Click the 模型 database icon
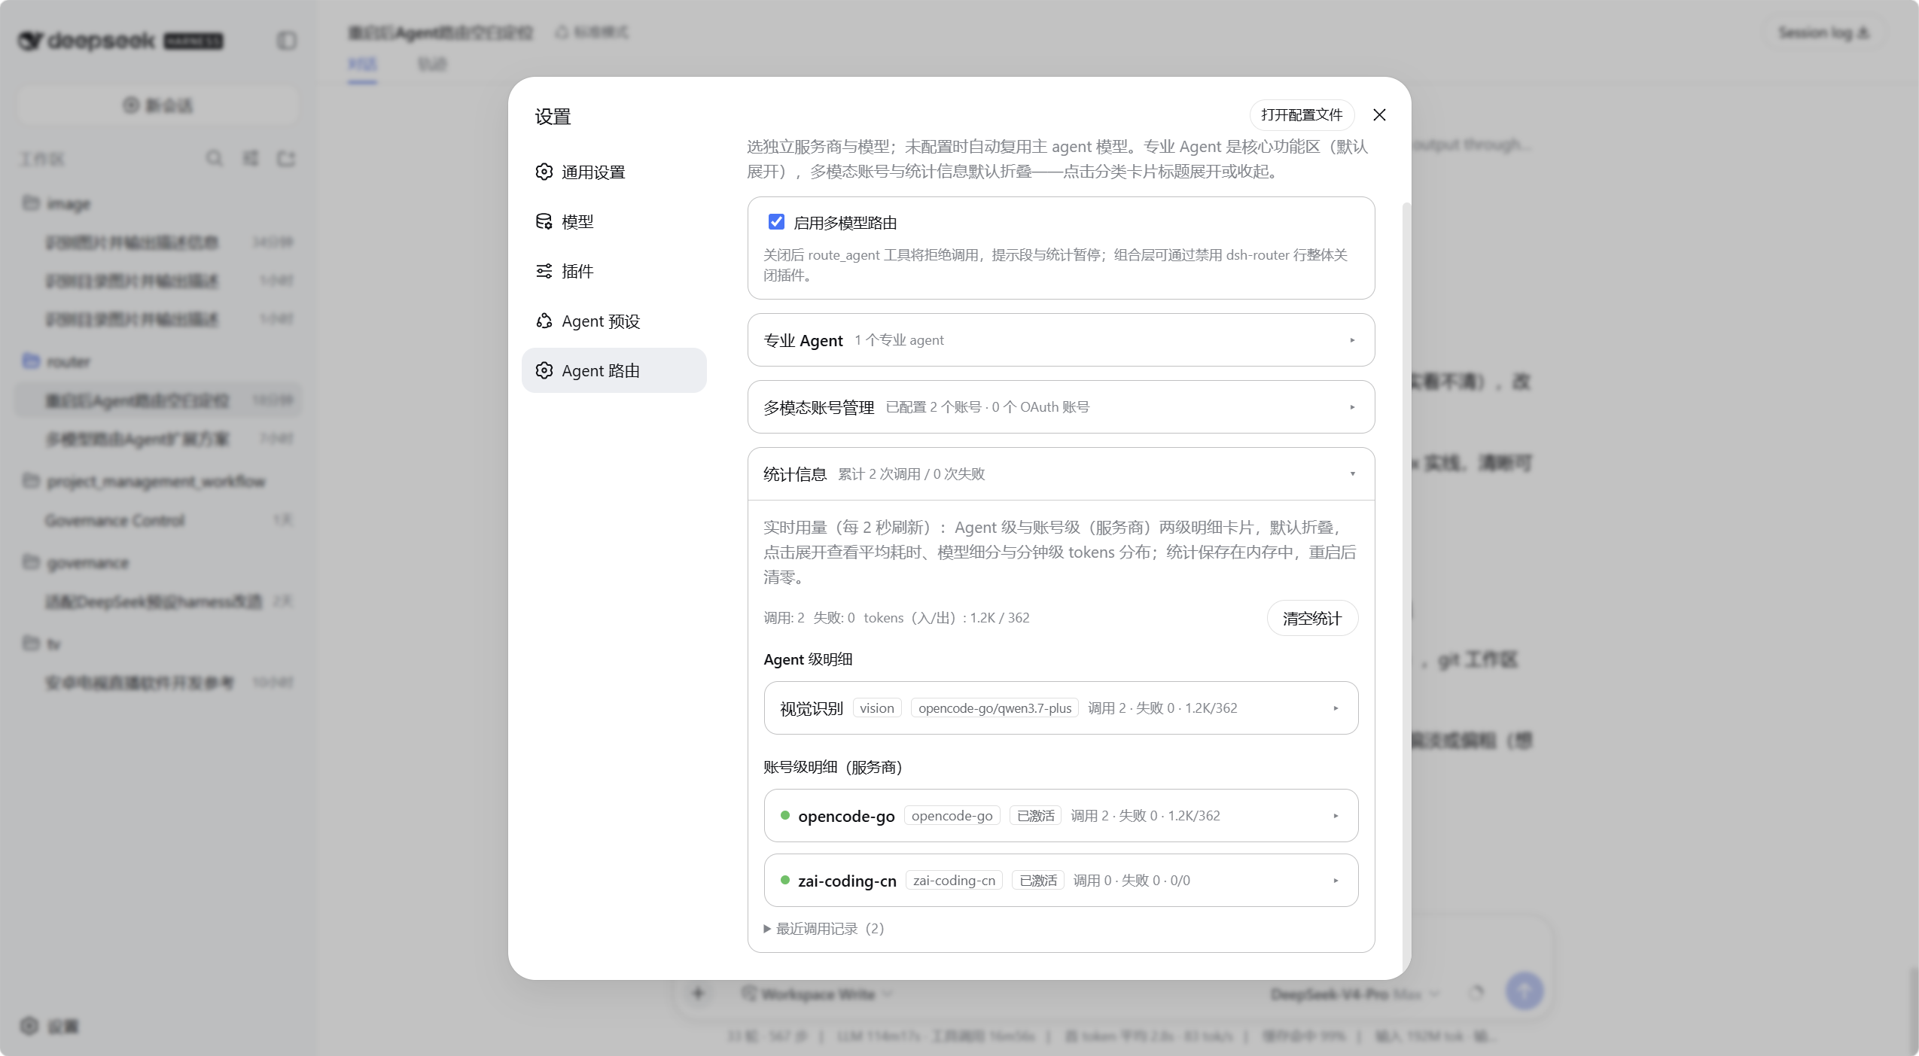The height and width of the screenshot is (1056, 1919). (x=544, y=221)
